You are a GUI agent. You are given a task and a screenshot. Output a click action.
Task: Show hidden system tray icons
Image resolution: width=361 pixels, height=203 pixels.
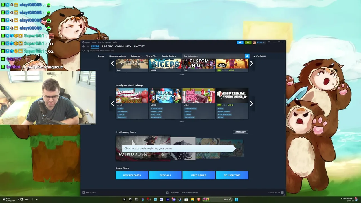tap(37, 200)
